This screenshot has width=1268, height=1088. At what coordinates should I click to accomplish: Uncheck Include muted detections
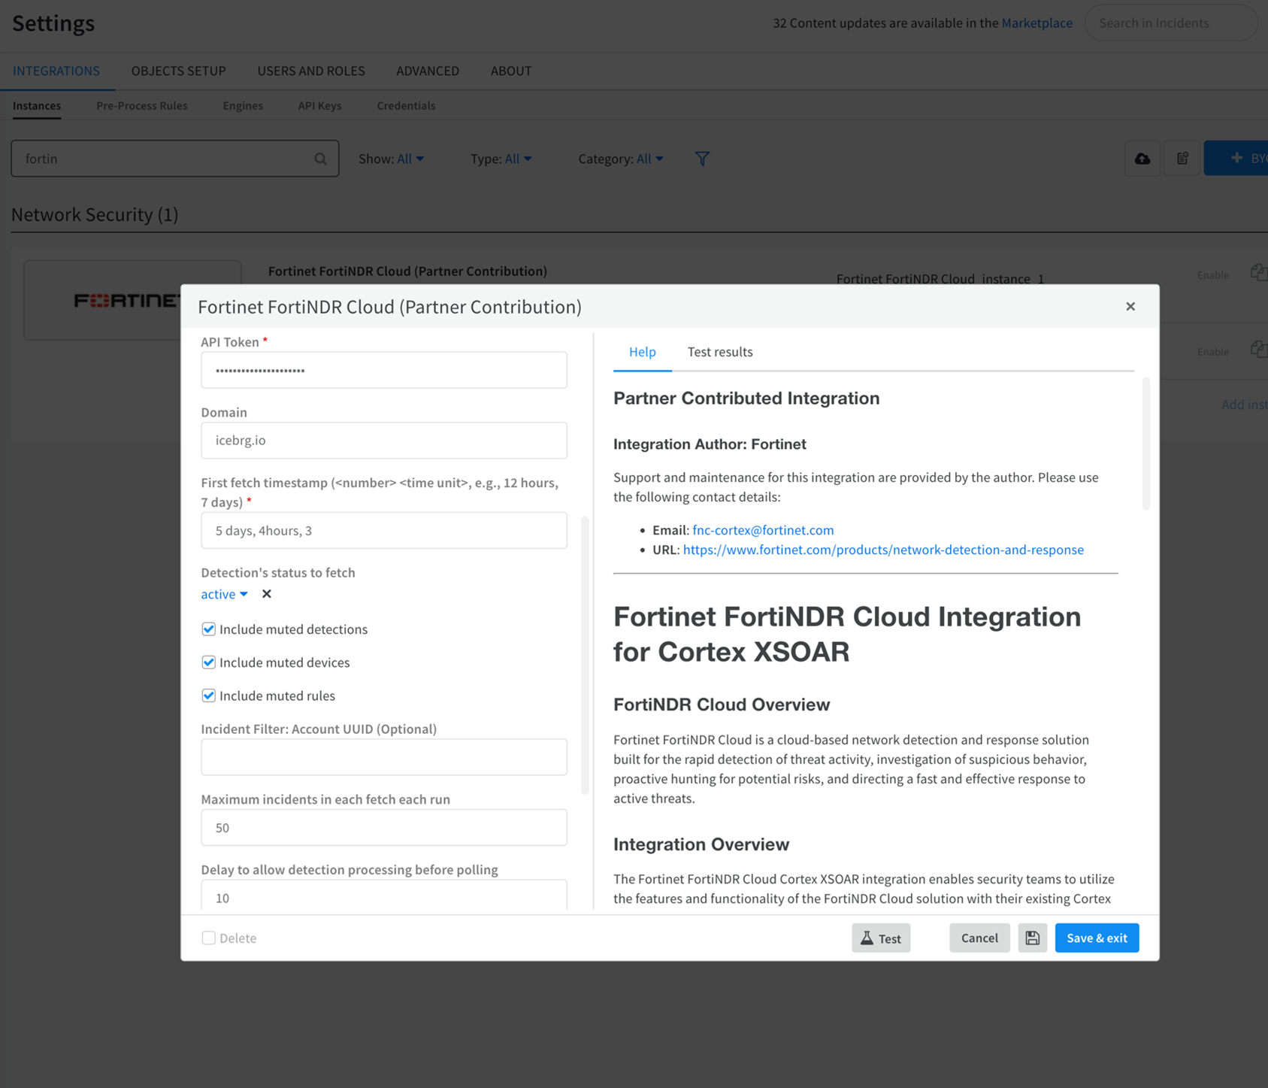coord(208,629)
